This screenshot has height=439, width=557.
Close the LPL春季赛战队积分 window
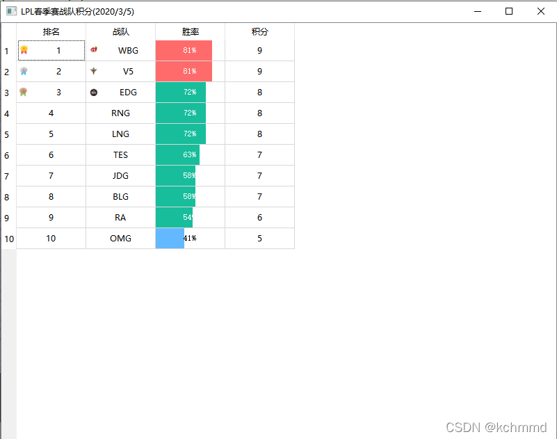[x=541, y=11]
